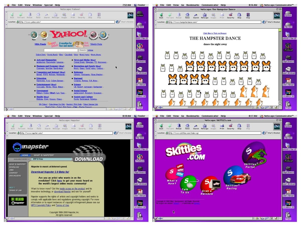Click Napster DOWNLOAD banner button
This screenshot has height=226, width=301.
pyautogui.click(x=89, y=159)
